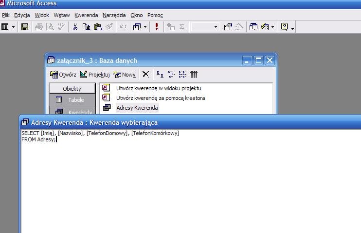This screenshot has width=361, height=233.
Task: Run the spelling check icon
Action: [61, 27]
